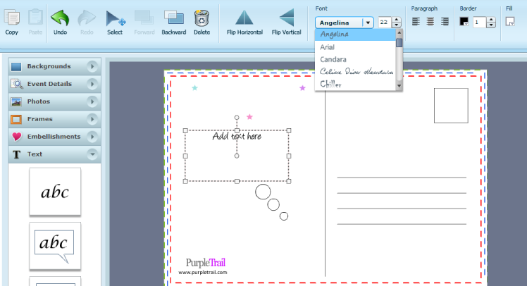The width and height of the screenshot is (527, 286).
Task: Click the Photos picture icon
Action: [16, 101]
